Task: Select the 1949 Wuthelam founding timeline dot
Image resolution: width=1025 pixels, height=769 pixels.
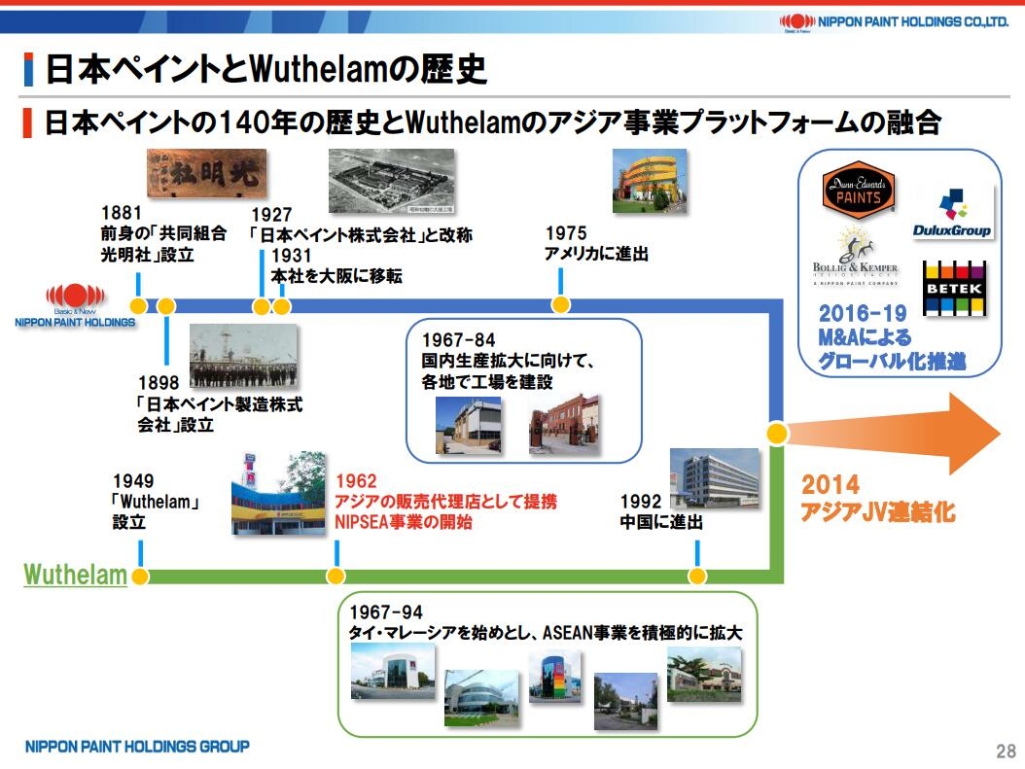Action: pos(140,577)
